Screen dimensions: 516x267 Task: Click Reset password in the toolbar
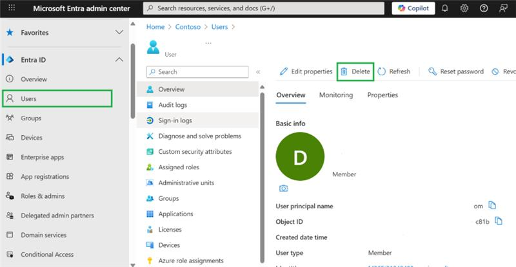pyautogui.click(x=456, y=71)
